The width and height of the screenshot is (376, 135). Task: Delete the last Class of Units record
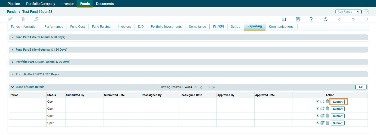[328, 123]
